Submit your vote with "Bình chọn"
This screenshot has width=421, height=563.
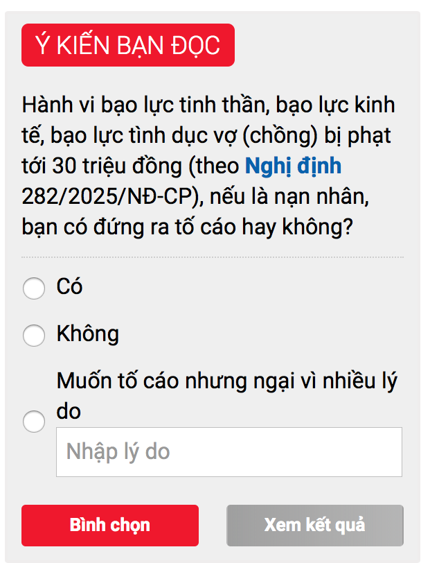coord(111,526)
